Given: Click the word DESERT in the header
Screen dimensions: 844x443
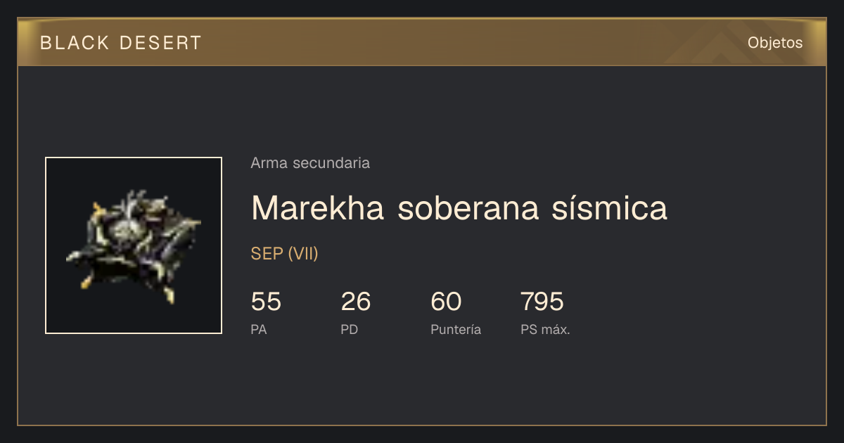Looking at the screenshot, I should pyautogui.click(x=161, y=43).
